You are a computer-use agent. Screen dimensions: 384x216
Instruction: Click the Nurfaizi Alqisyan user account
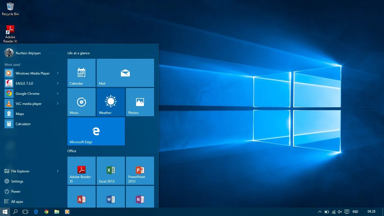23,53
